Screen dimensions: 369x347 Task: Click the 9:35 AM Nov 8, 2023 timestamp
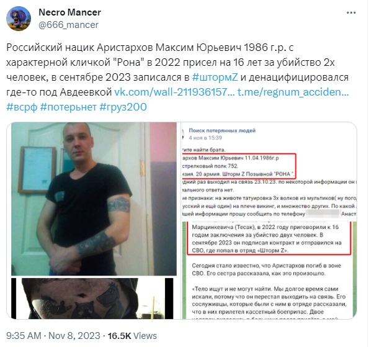click(x=53, y=336)
